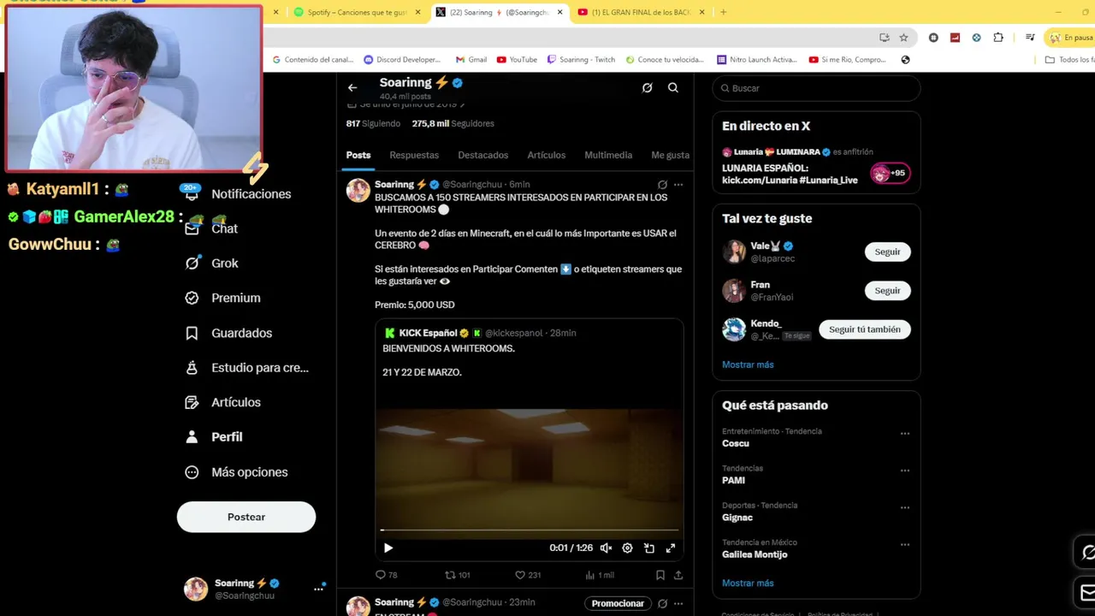Bookmark the WHITEROOMS post
The width and height of the screenshot is (1095, 616).
(660, 576)
